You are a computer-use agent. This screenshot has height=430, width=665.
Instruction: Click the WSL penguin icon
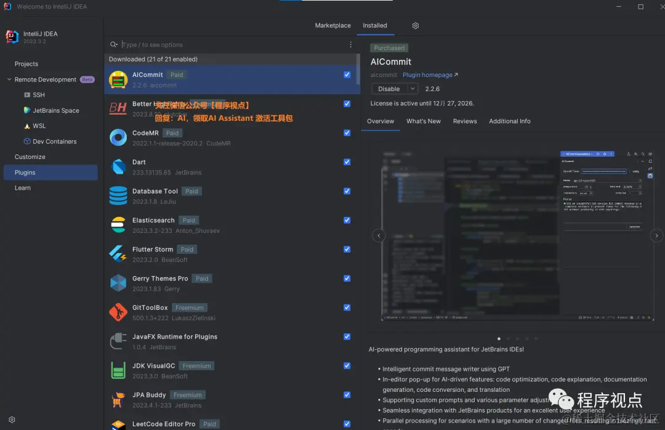pyautogui.click(x=27, y=126)
